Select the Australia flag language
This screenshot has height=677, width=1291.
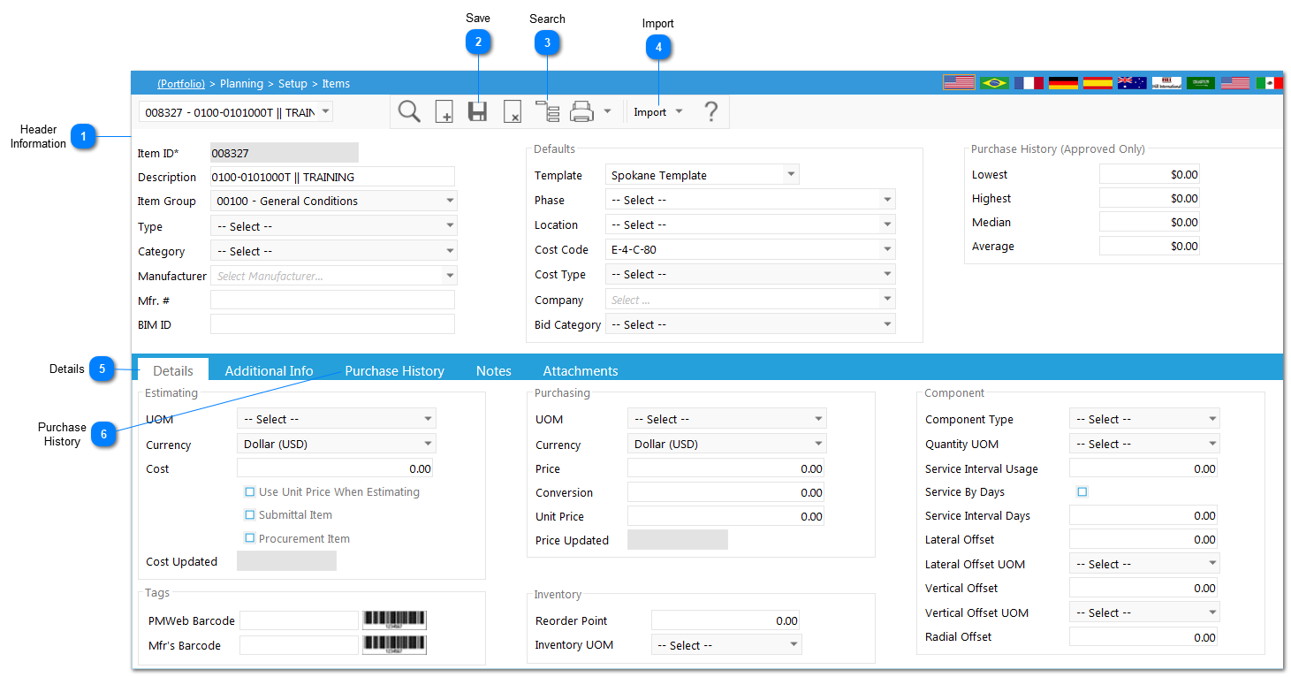click(x=1132, y=83)
